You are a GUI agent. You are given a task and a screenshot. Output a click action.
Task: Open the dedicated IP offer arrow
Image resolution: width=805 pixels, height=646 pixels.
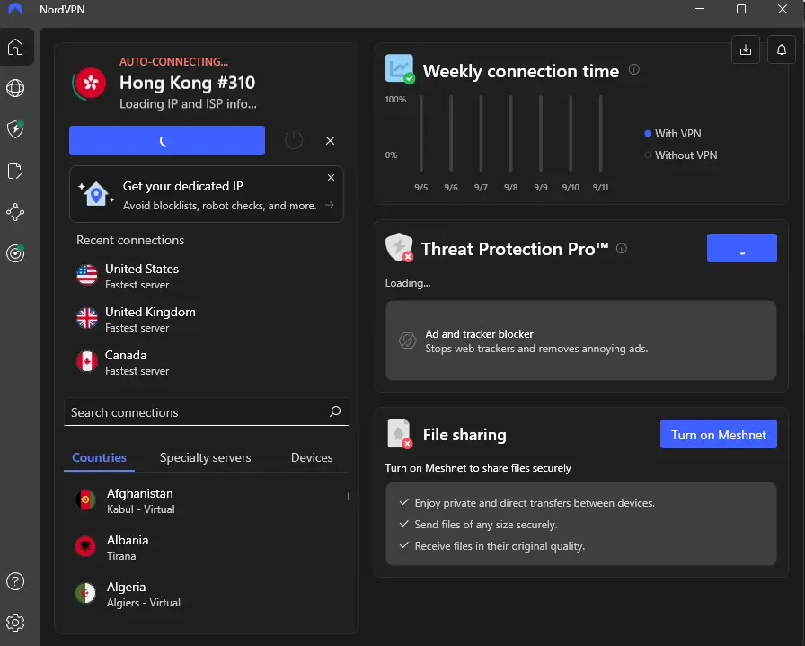tap(330, 205)
